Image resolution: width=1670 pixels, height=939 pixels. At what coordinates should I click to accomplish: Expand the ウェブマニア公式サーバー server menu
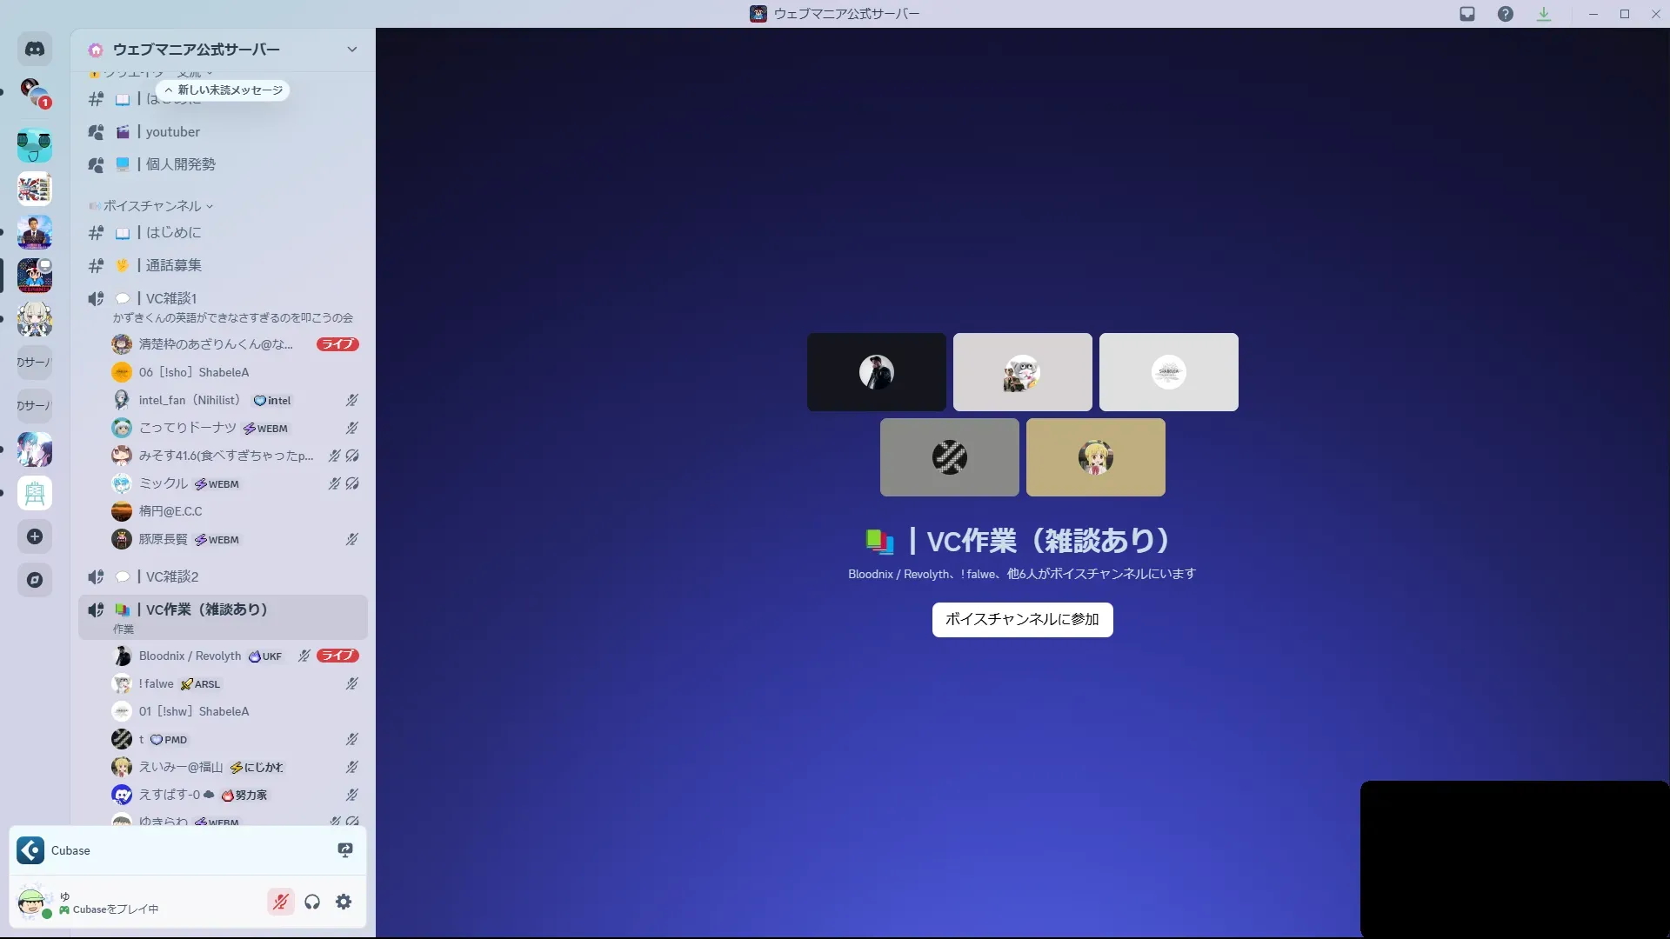click(x=351, y=50)
